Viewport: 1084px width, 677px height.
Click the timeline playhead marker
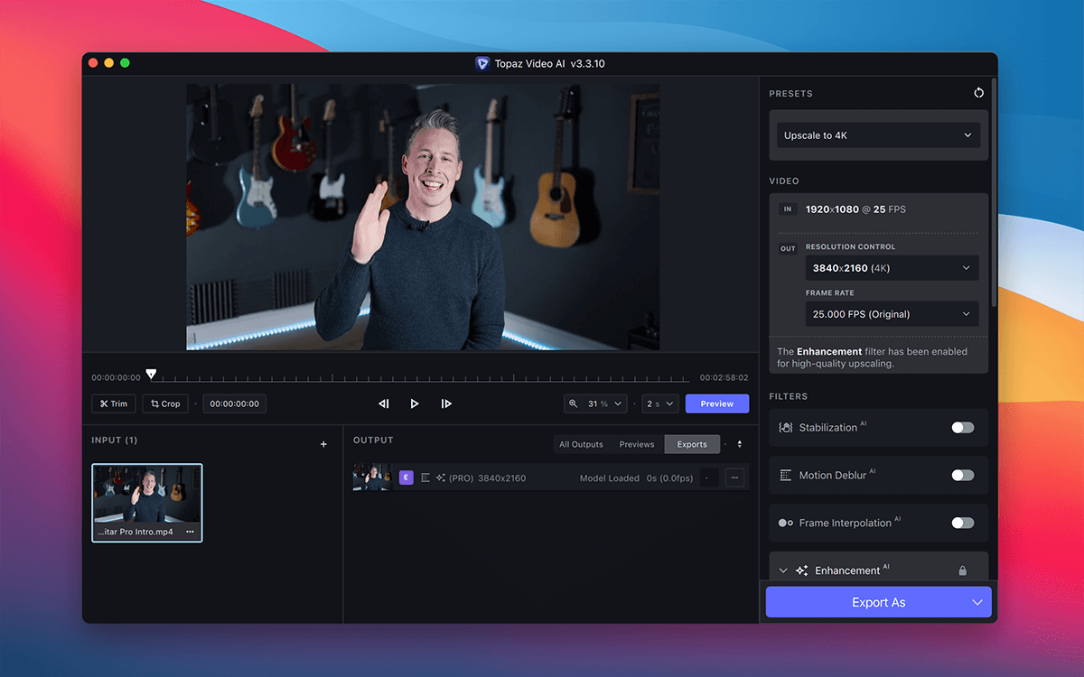coord(151,374)
